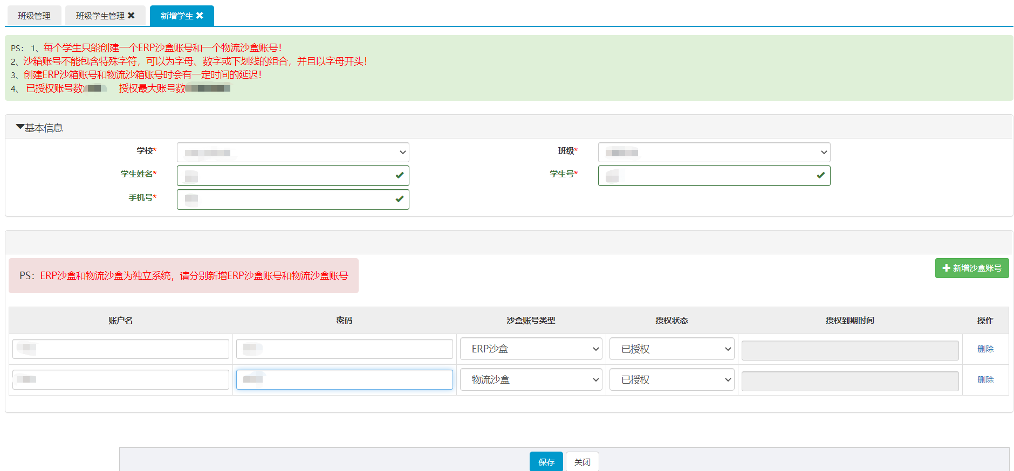Click the 新增沙盒账号 button
The height and width of the screenshot is (471, 1014).
(x=971, y=268)
